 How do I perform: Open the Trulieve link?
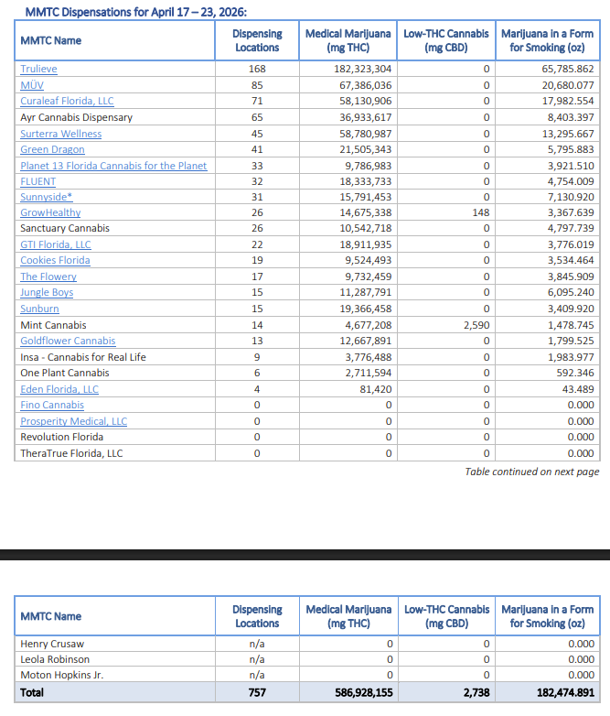(x=38, y=69)
